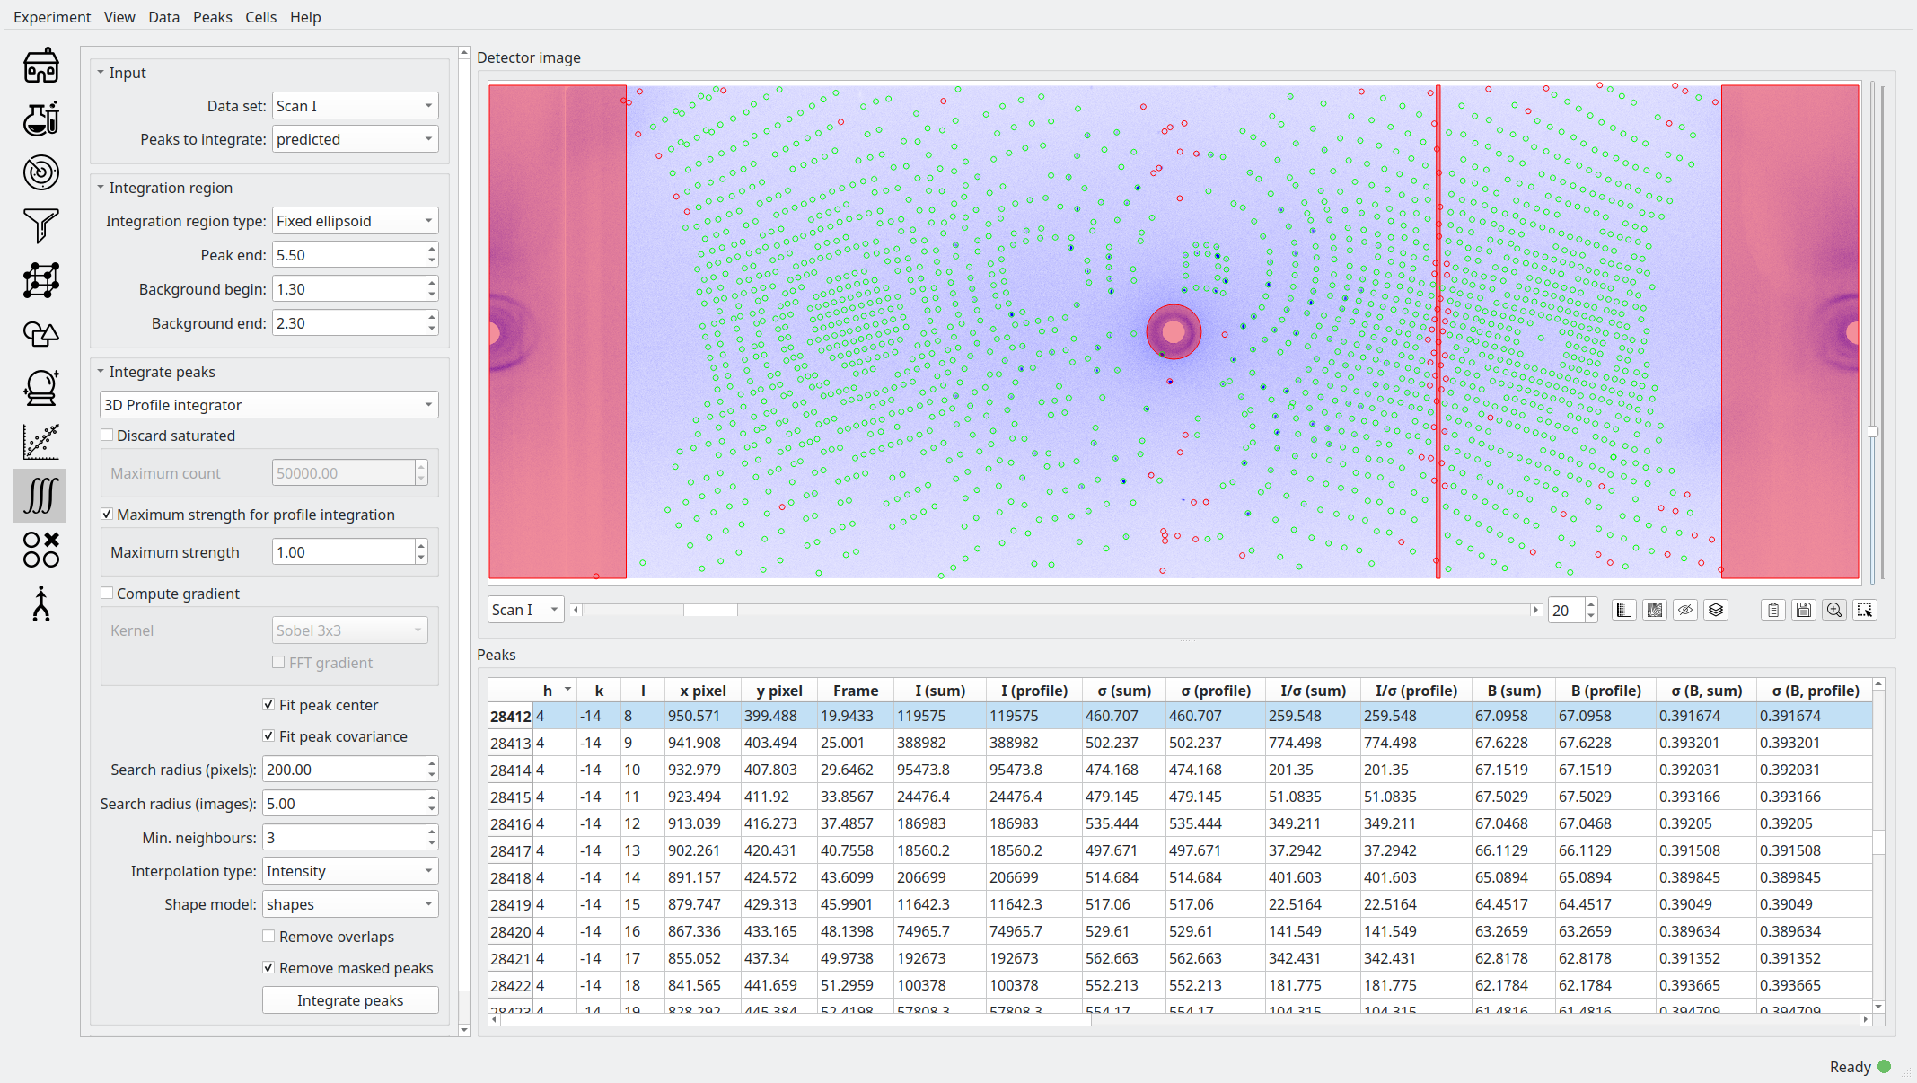Enable Discard saturated checkbox
Image resolution: width=1917 pixels, height=1083 pixels.
tap(108, 436)
